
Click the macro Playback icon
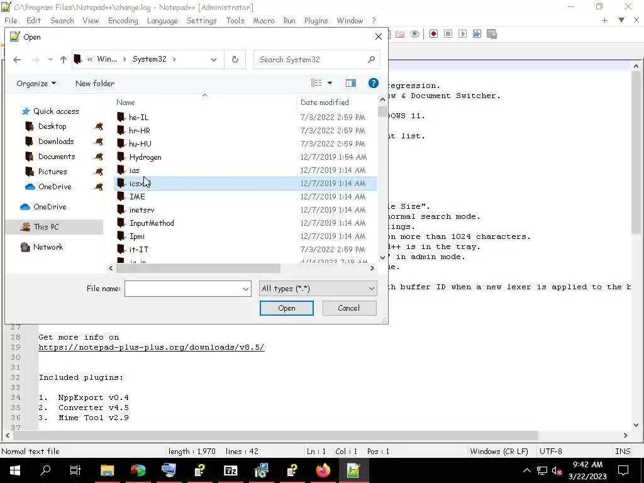(462, 34)
